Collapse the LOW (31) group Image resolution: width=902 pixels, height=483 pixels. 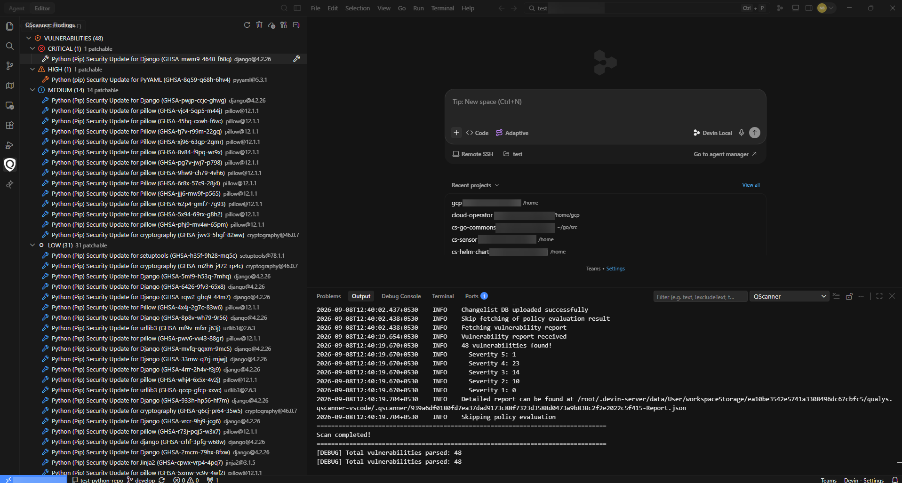(32, 245)
